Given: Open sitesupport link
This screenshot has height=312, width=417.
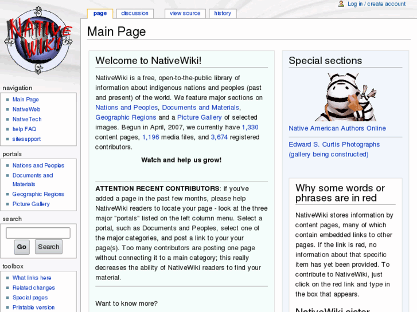Looking at the screenshot, I should (x=26, y=139).
